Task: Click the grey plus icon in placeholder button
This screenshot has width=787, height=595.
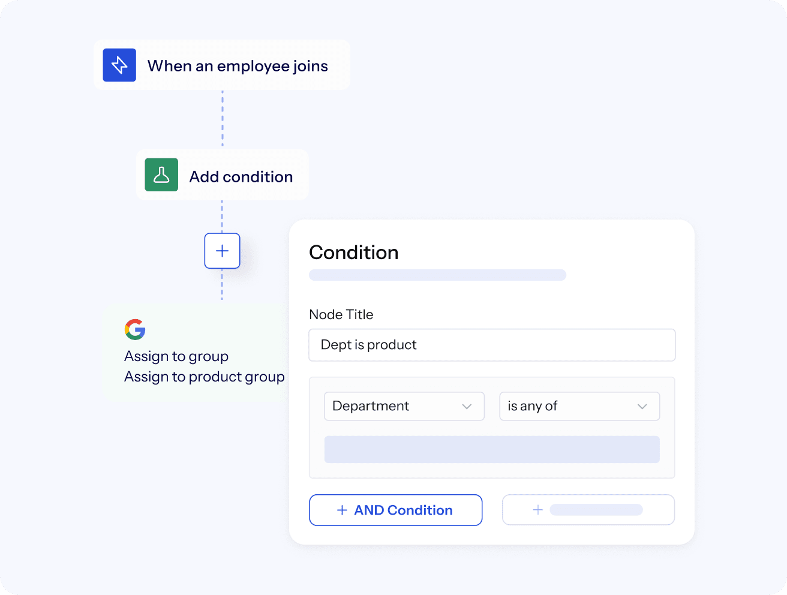Action: pos(538,510)
